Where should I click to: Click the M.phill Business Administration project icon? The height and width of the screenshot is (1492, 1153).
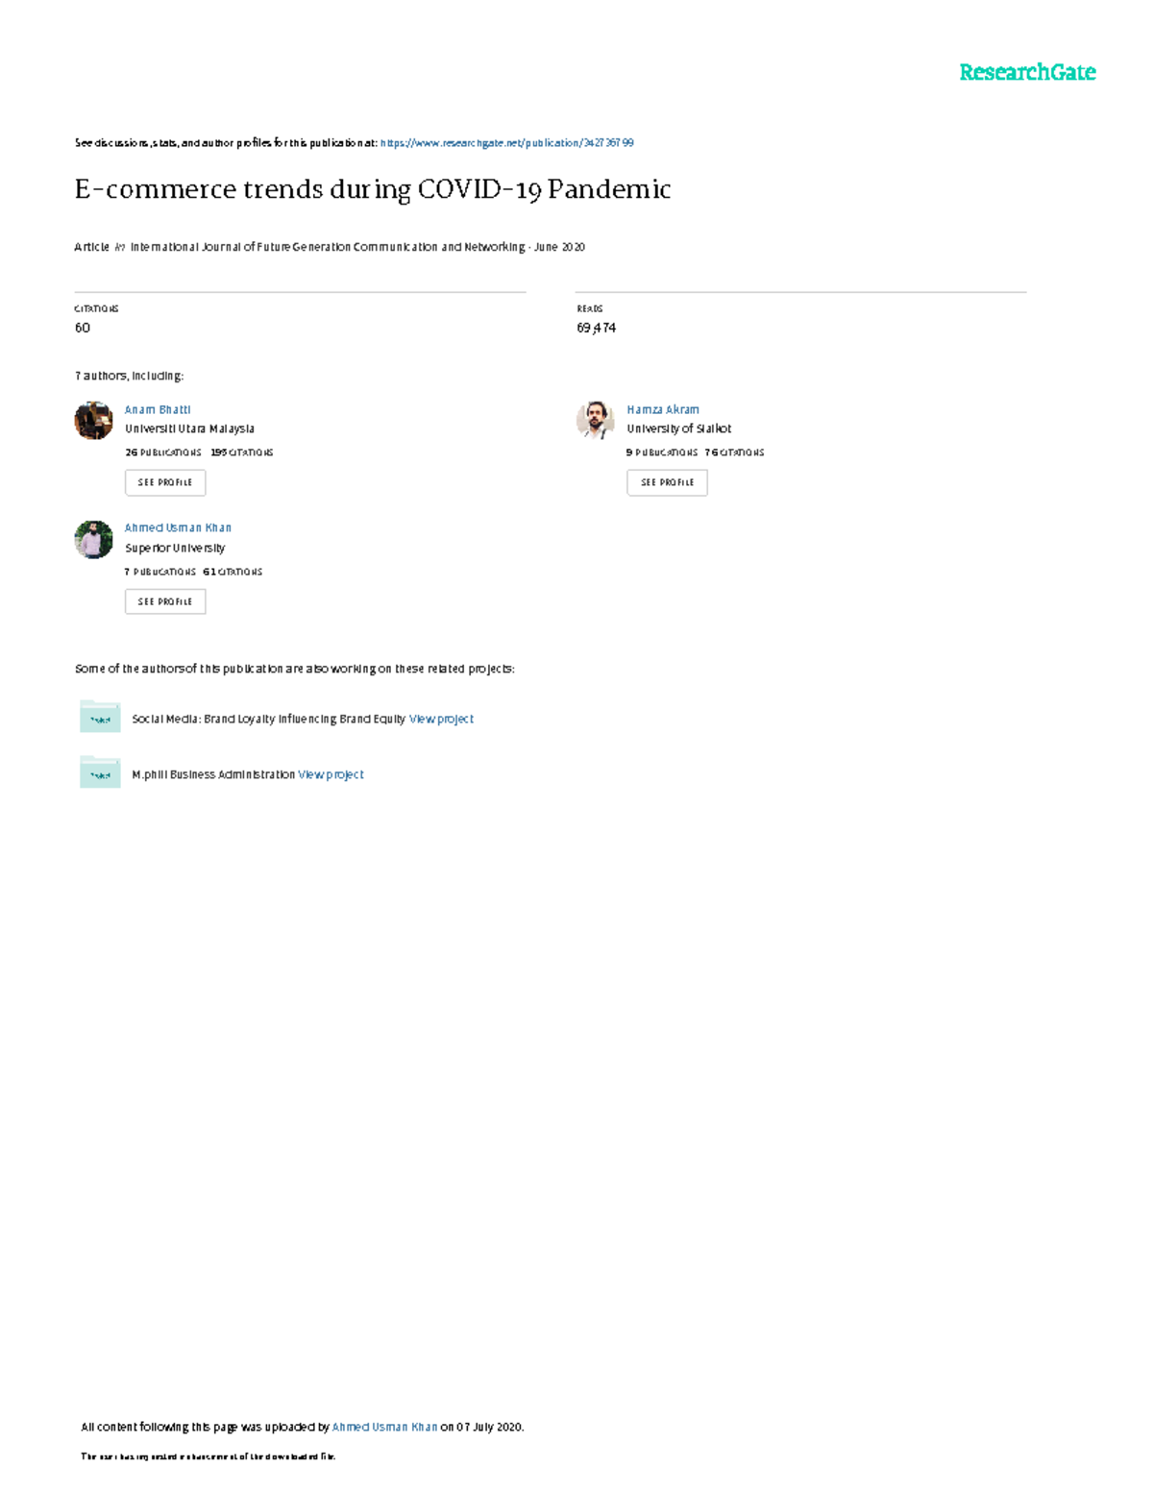tap(100, 773)
